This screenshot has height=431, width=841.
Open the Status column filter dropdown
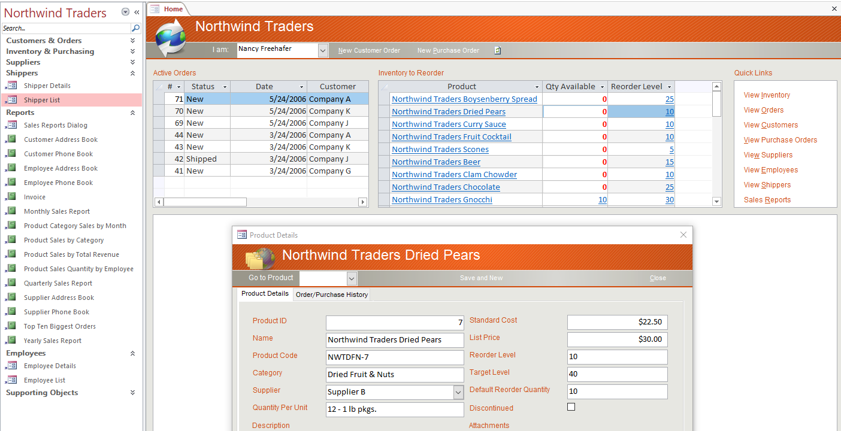(x=225, y=87)
